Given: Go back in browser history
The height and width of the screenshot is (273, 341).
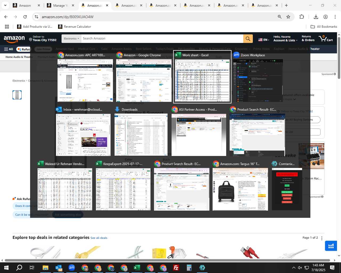Looking at the screenshot, I should 6,17.
